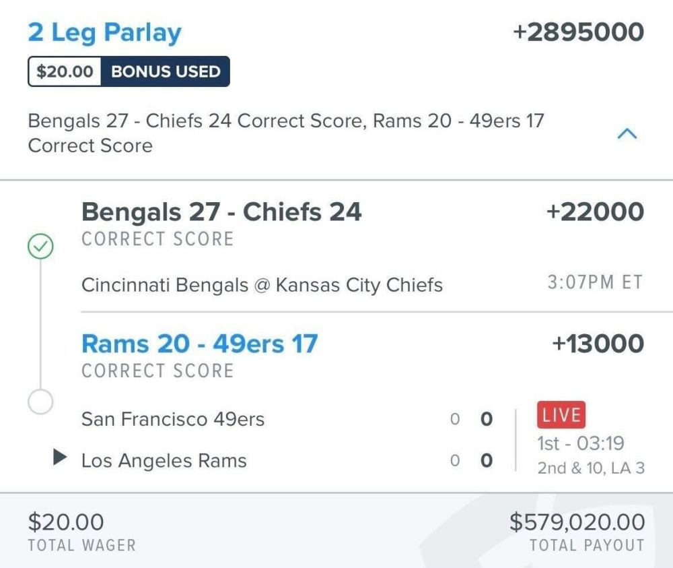Click the possession arrow beside Los Angeles Rams
The image size is (673, 568).
pos(60,458)
